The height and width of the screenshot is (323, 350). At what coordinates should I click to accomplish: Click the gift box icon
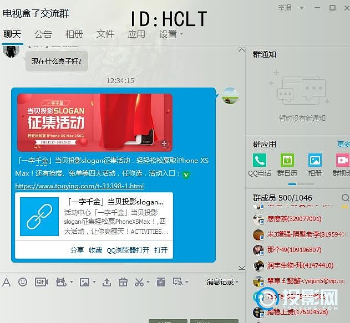123,282
